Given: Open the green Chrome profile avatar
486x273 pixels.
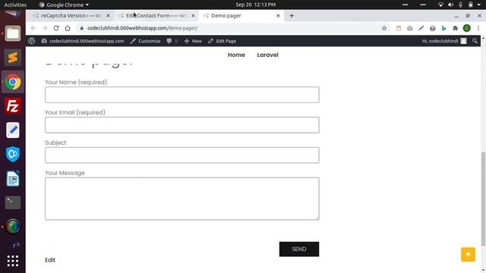Looking at the screenshot, I should 467,28.
